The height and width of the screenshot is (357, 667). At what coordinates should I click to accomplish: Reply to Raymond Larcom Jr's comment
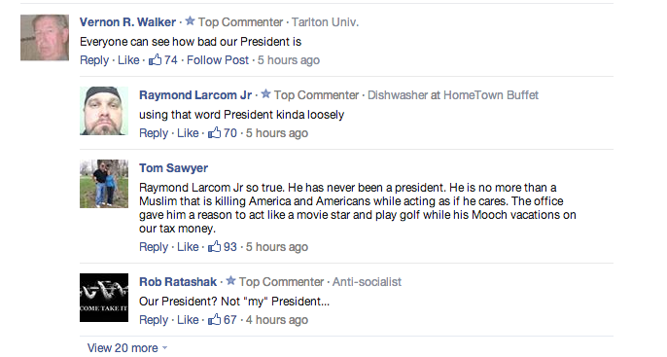154,133
